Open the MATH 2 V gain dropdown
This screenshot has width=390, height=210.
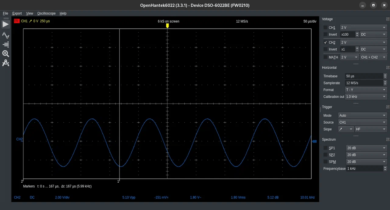[x=349, y=57]
